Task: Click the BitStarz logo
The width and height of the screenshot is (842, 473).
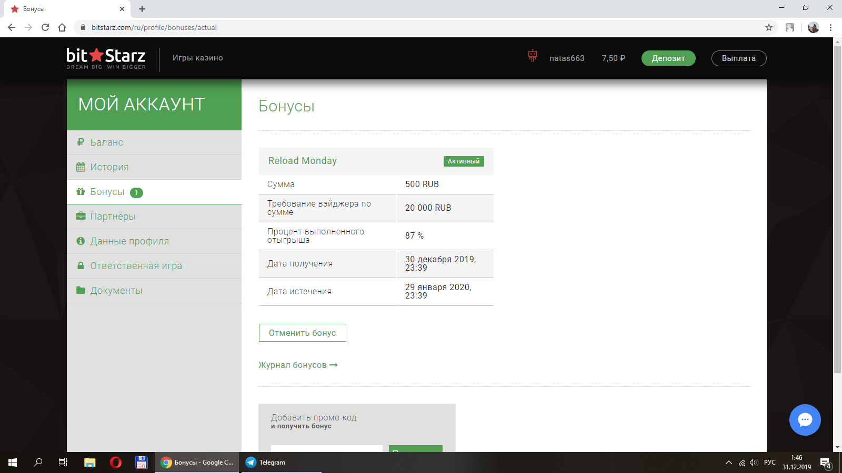Action: click(x=106, y=58)
